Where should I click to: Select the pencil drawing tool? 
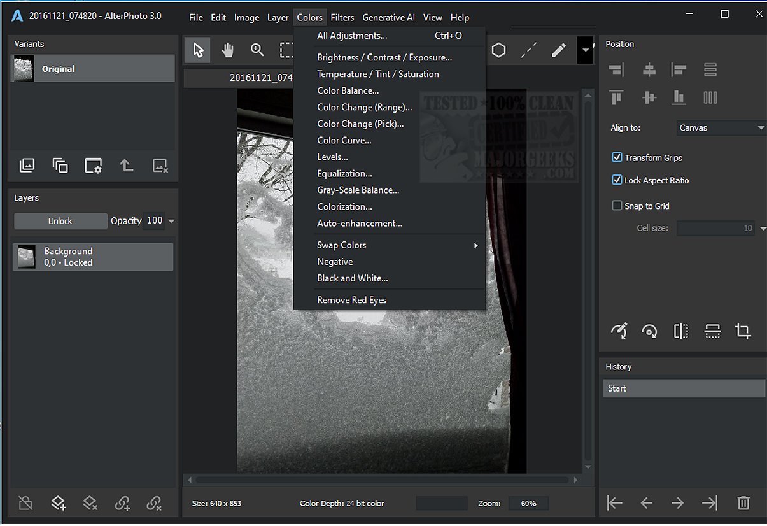[559, 50]
